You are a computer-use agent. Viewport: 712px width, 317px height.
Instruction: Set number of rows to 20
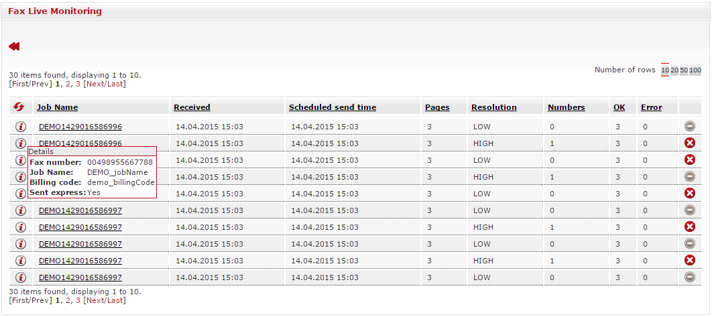tap(674, 70)
